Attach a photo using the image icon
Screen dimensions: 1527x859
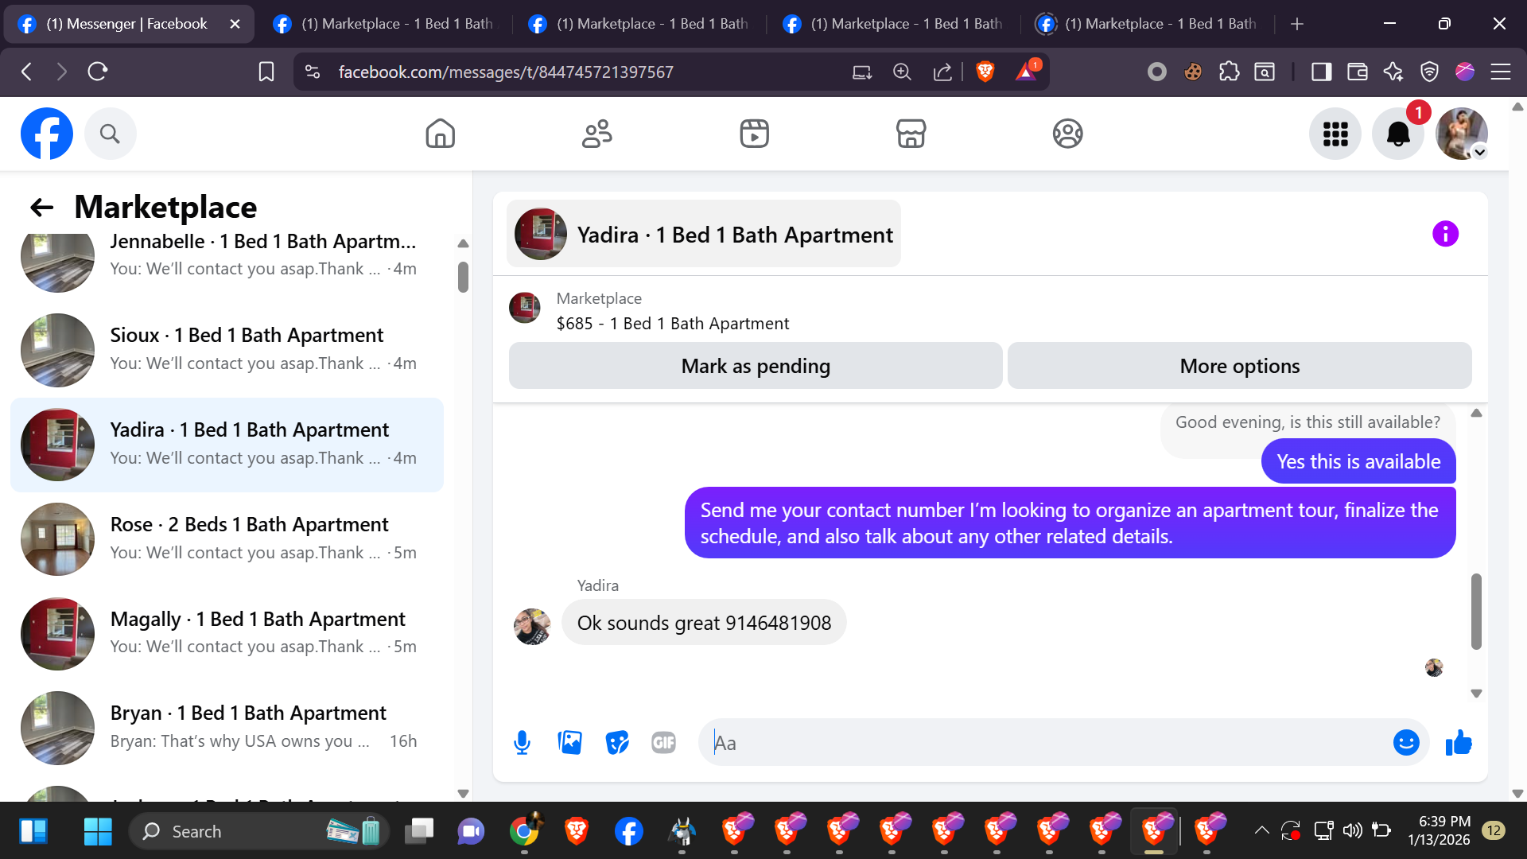coord(569,742)
